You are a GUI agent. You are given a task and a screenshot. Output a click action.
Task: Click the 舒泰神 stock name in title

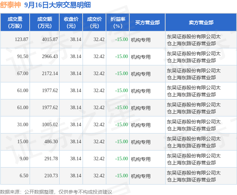point(10,5)
